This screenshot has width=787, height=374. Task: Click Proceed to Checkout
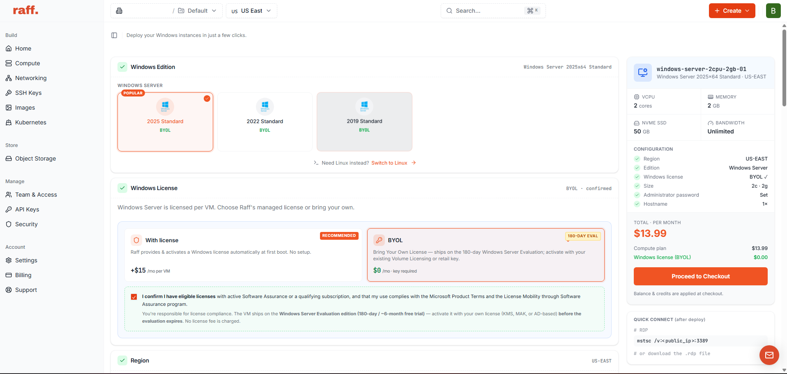click(700, 276)
